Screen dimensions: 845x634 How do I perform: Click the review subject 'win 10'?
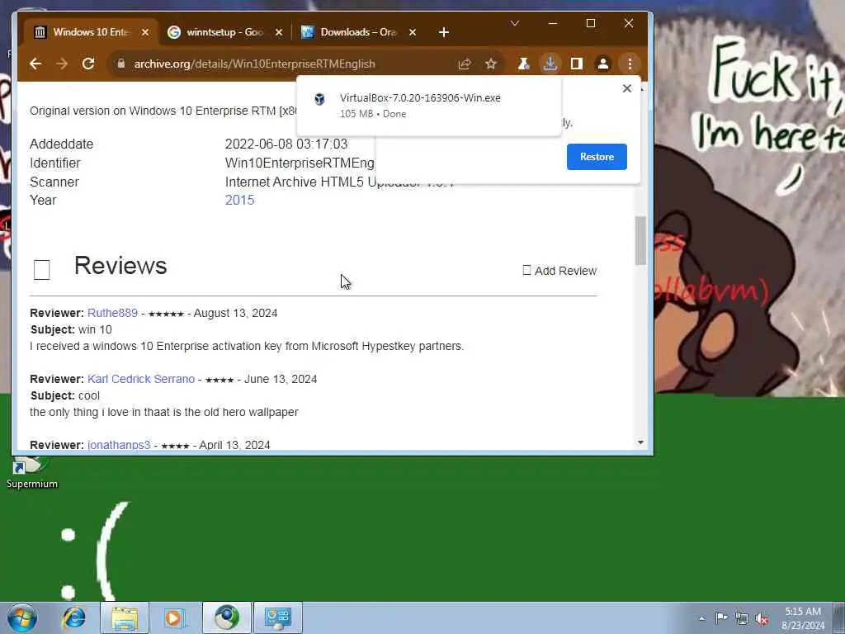click(x=95, y=329)
